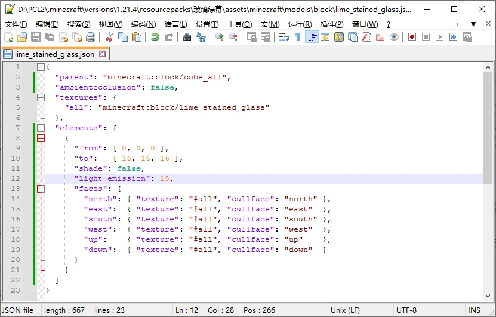The image size is (496, 317).
Task: Create a new document via toolbar
Action: click(x=9, y=38)
